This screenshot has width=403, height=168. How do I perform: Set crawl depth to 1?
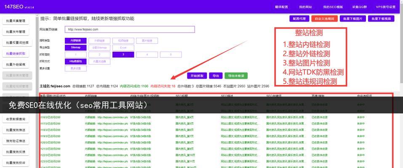coord(75,55)
